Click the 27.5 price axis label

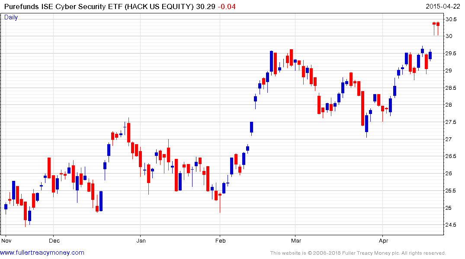coord(451,122)
